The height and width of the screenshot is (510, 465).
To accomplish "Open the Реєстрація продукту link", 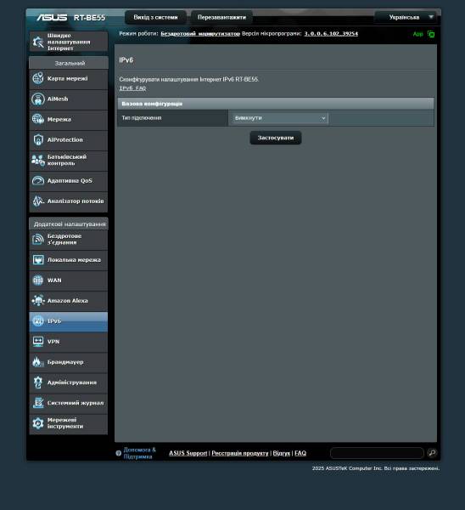I will [240, 453].
